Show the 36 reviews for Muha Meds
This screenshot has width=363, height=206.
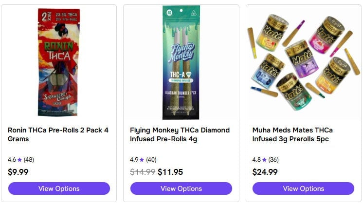[273, 160]
